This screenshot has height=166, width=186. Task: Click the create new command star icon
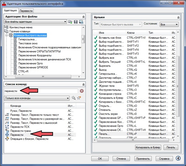click(79, 98)
